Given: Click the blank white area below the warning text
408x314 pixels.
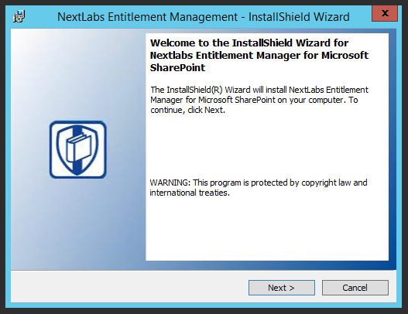Looking at the screenshot, I should (x=267, y=229).
